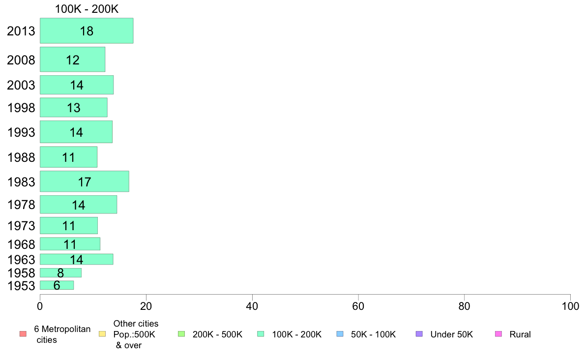Click the Under 50K legend label
The height and width of the screenshot is (362, 584).
click(451, 334)
